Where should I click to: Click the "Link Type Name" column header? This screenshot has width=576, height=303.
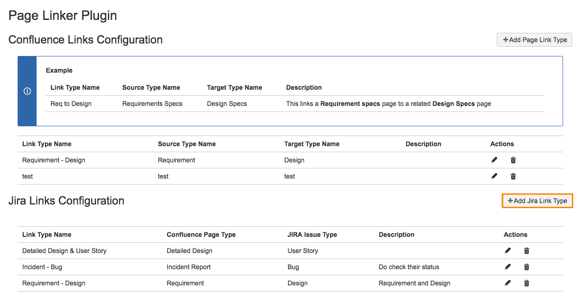pyautogui.click(x=47, y=144)
